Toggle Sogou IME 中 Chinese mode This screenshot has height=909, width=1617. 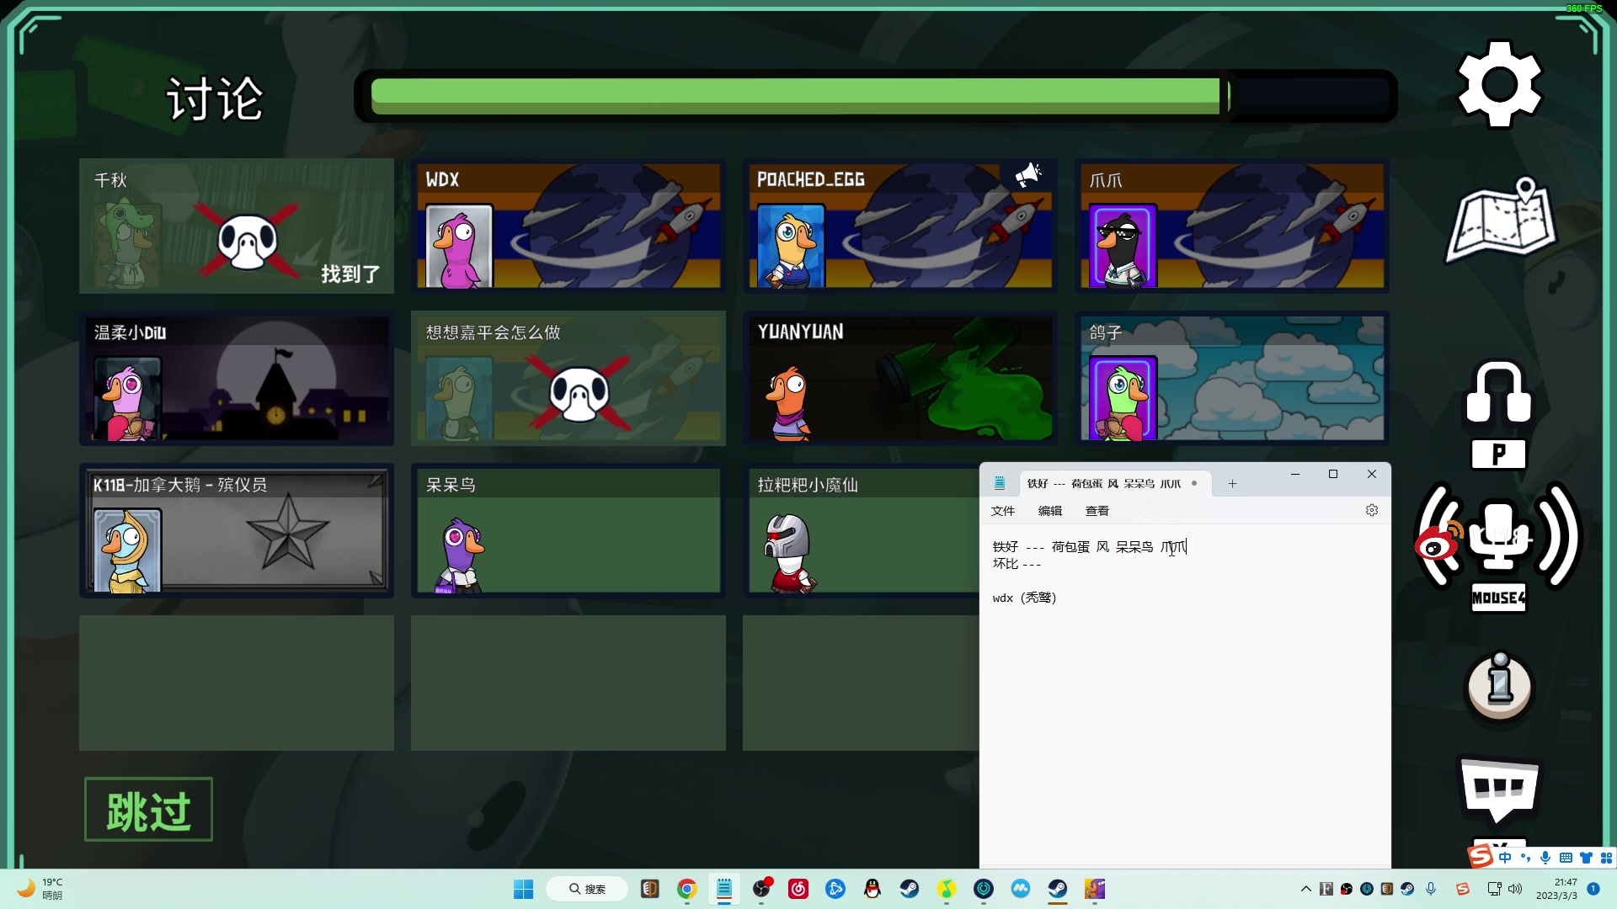point(1505,858)
